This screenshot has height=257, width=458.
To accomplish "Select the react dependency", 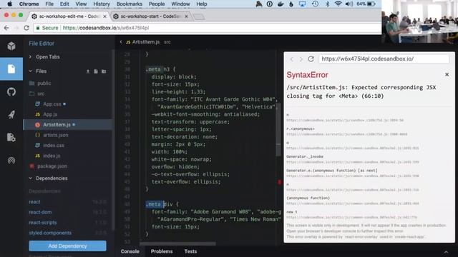I will click(x=35, y=202).
